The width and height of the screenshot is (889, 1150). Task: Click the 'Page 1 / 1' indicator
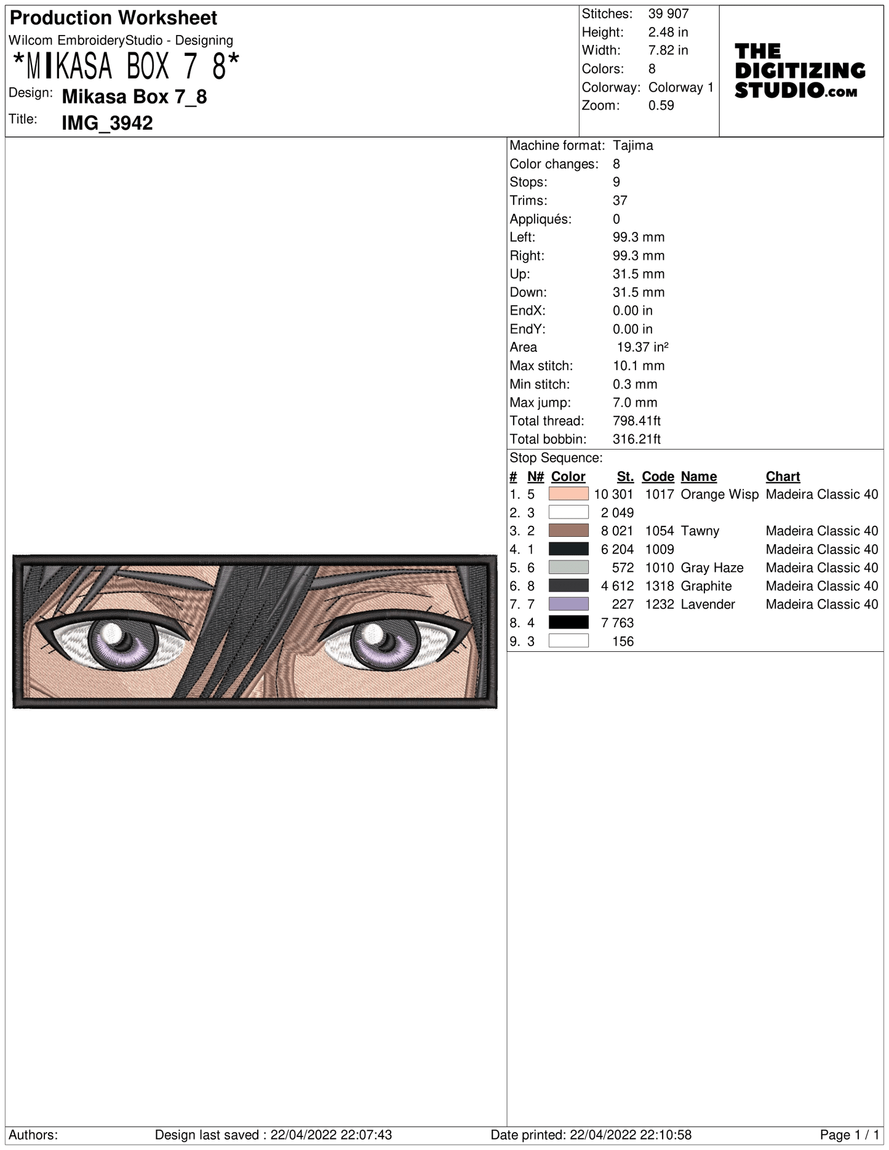850,1135
